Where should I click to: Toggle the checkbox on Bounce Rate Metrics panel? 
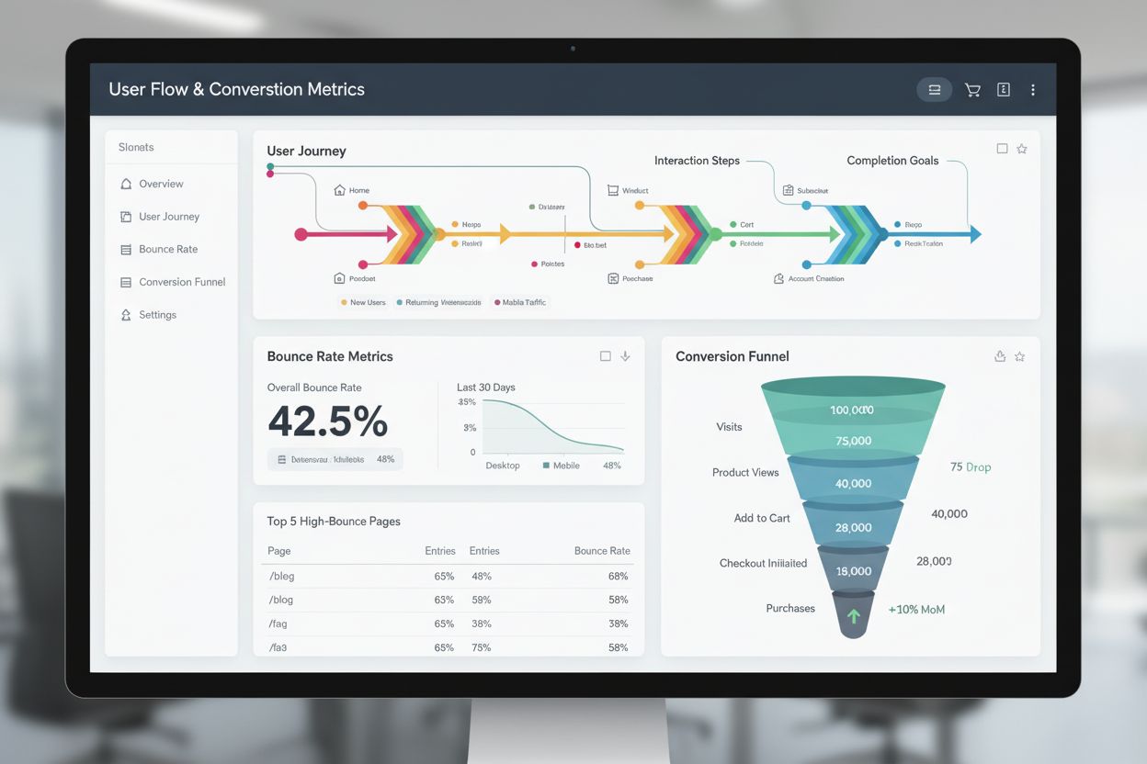click(x=605, y=356)
